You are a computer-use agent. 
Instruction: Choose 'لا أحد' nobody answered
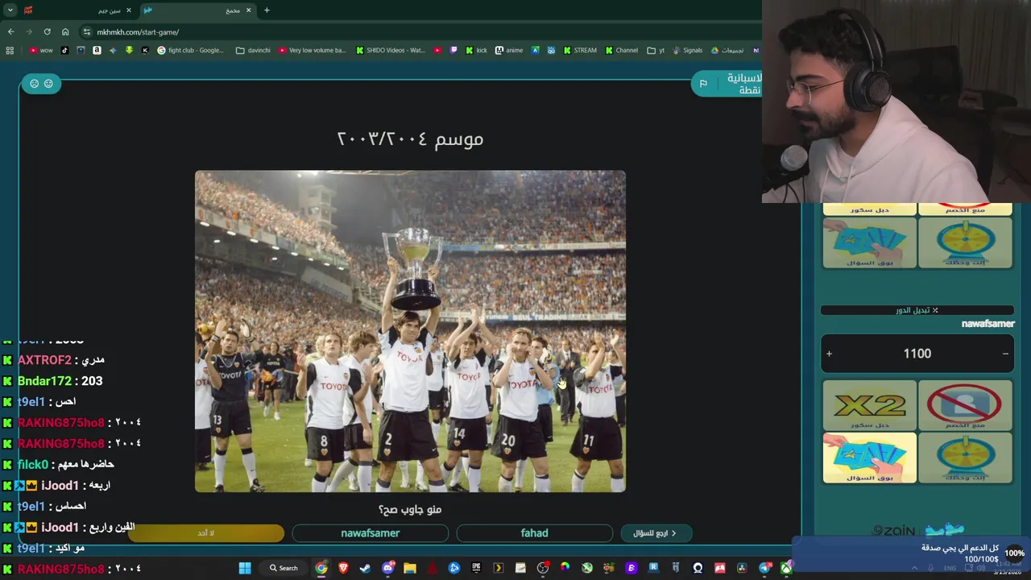pyautogui.click(x=206, y=533)
